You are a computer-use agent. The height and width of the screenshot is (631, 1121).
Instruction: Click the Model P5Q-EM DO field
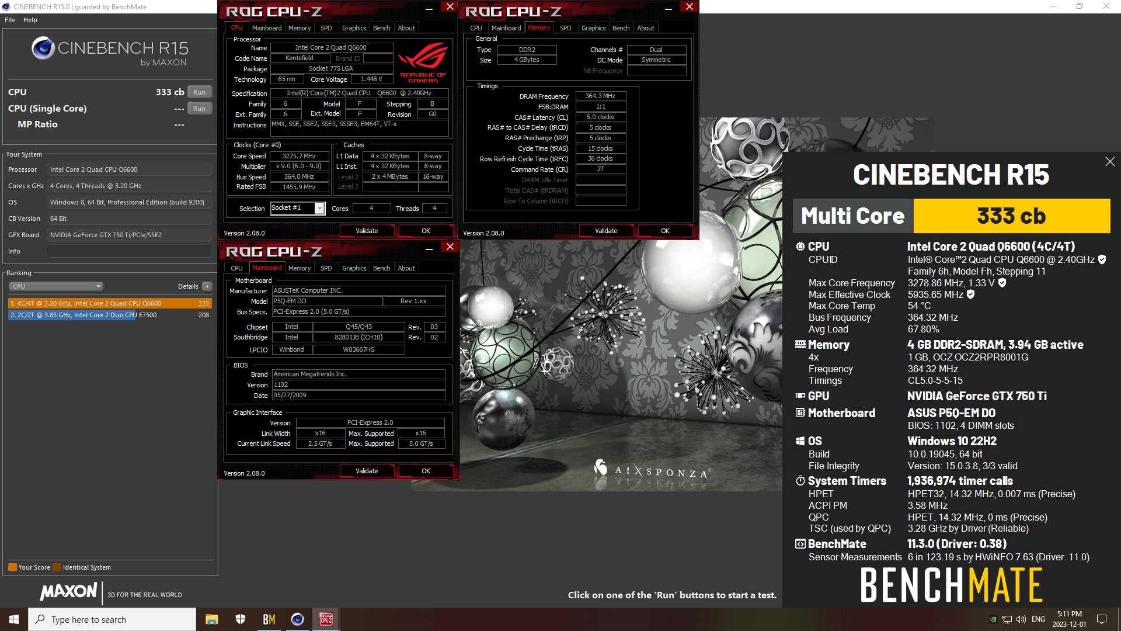327,301
